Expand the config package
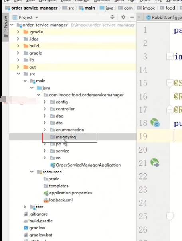182x241 pixels. coord(45,102)
